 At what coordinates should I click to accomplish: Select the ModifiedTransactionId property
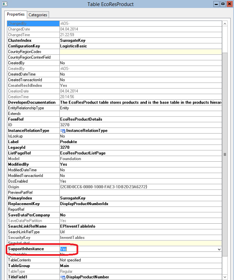coord(25,176)
